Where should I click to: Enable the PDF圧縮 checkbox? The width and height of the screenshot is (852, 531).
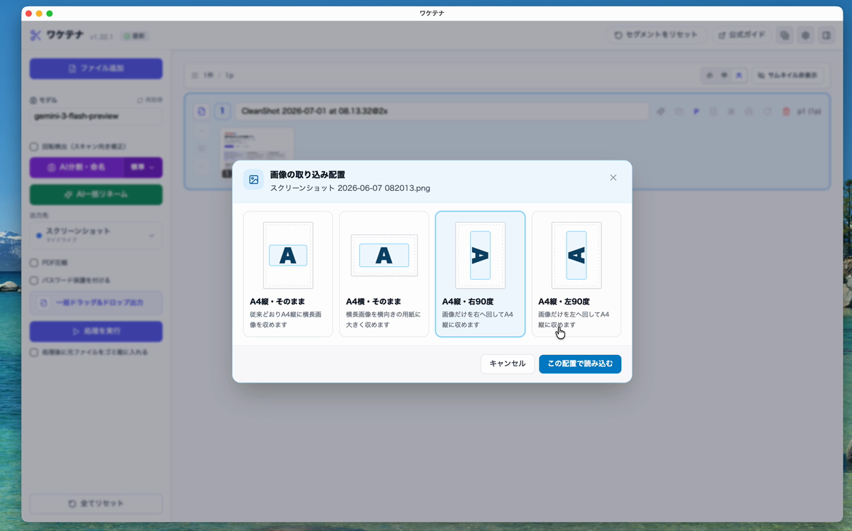coord(34,263)
